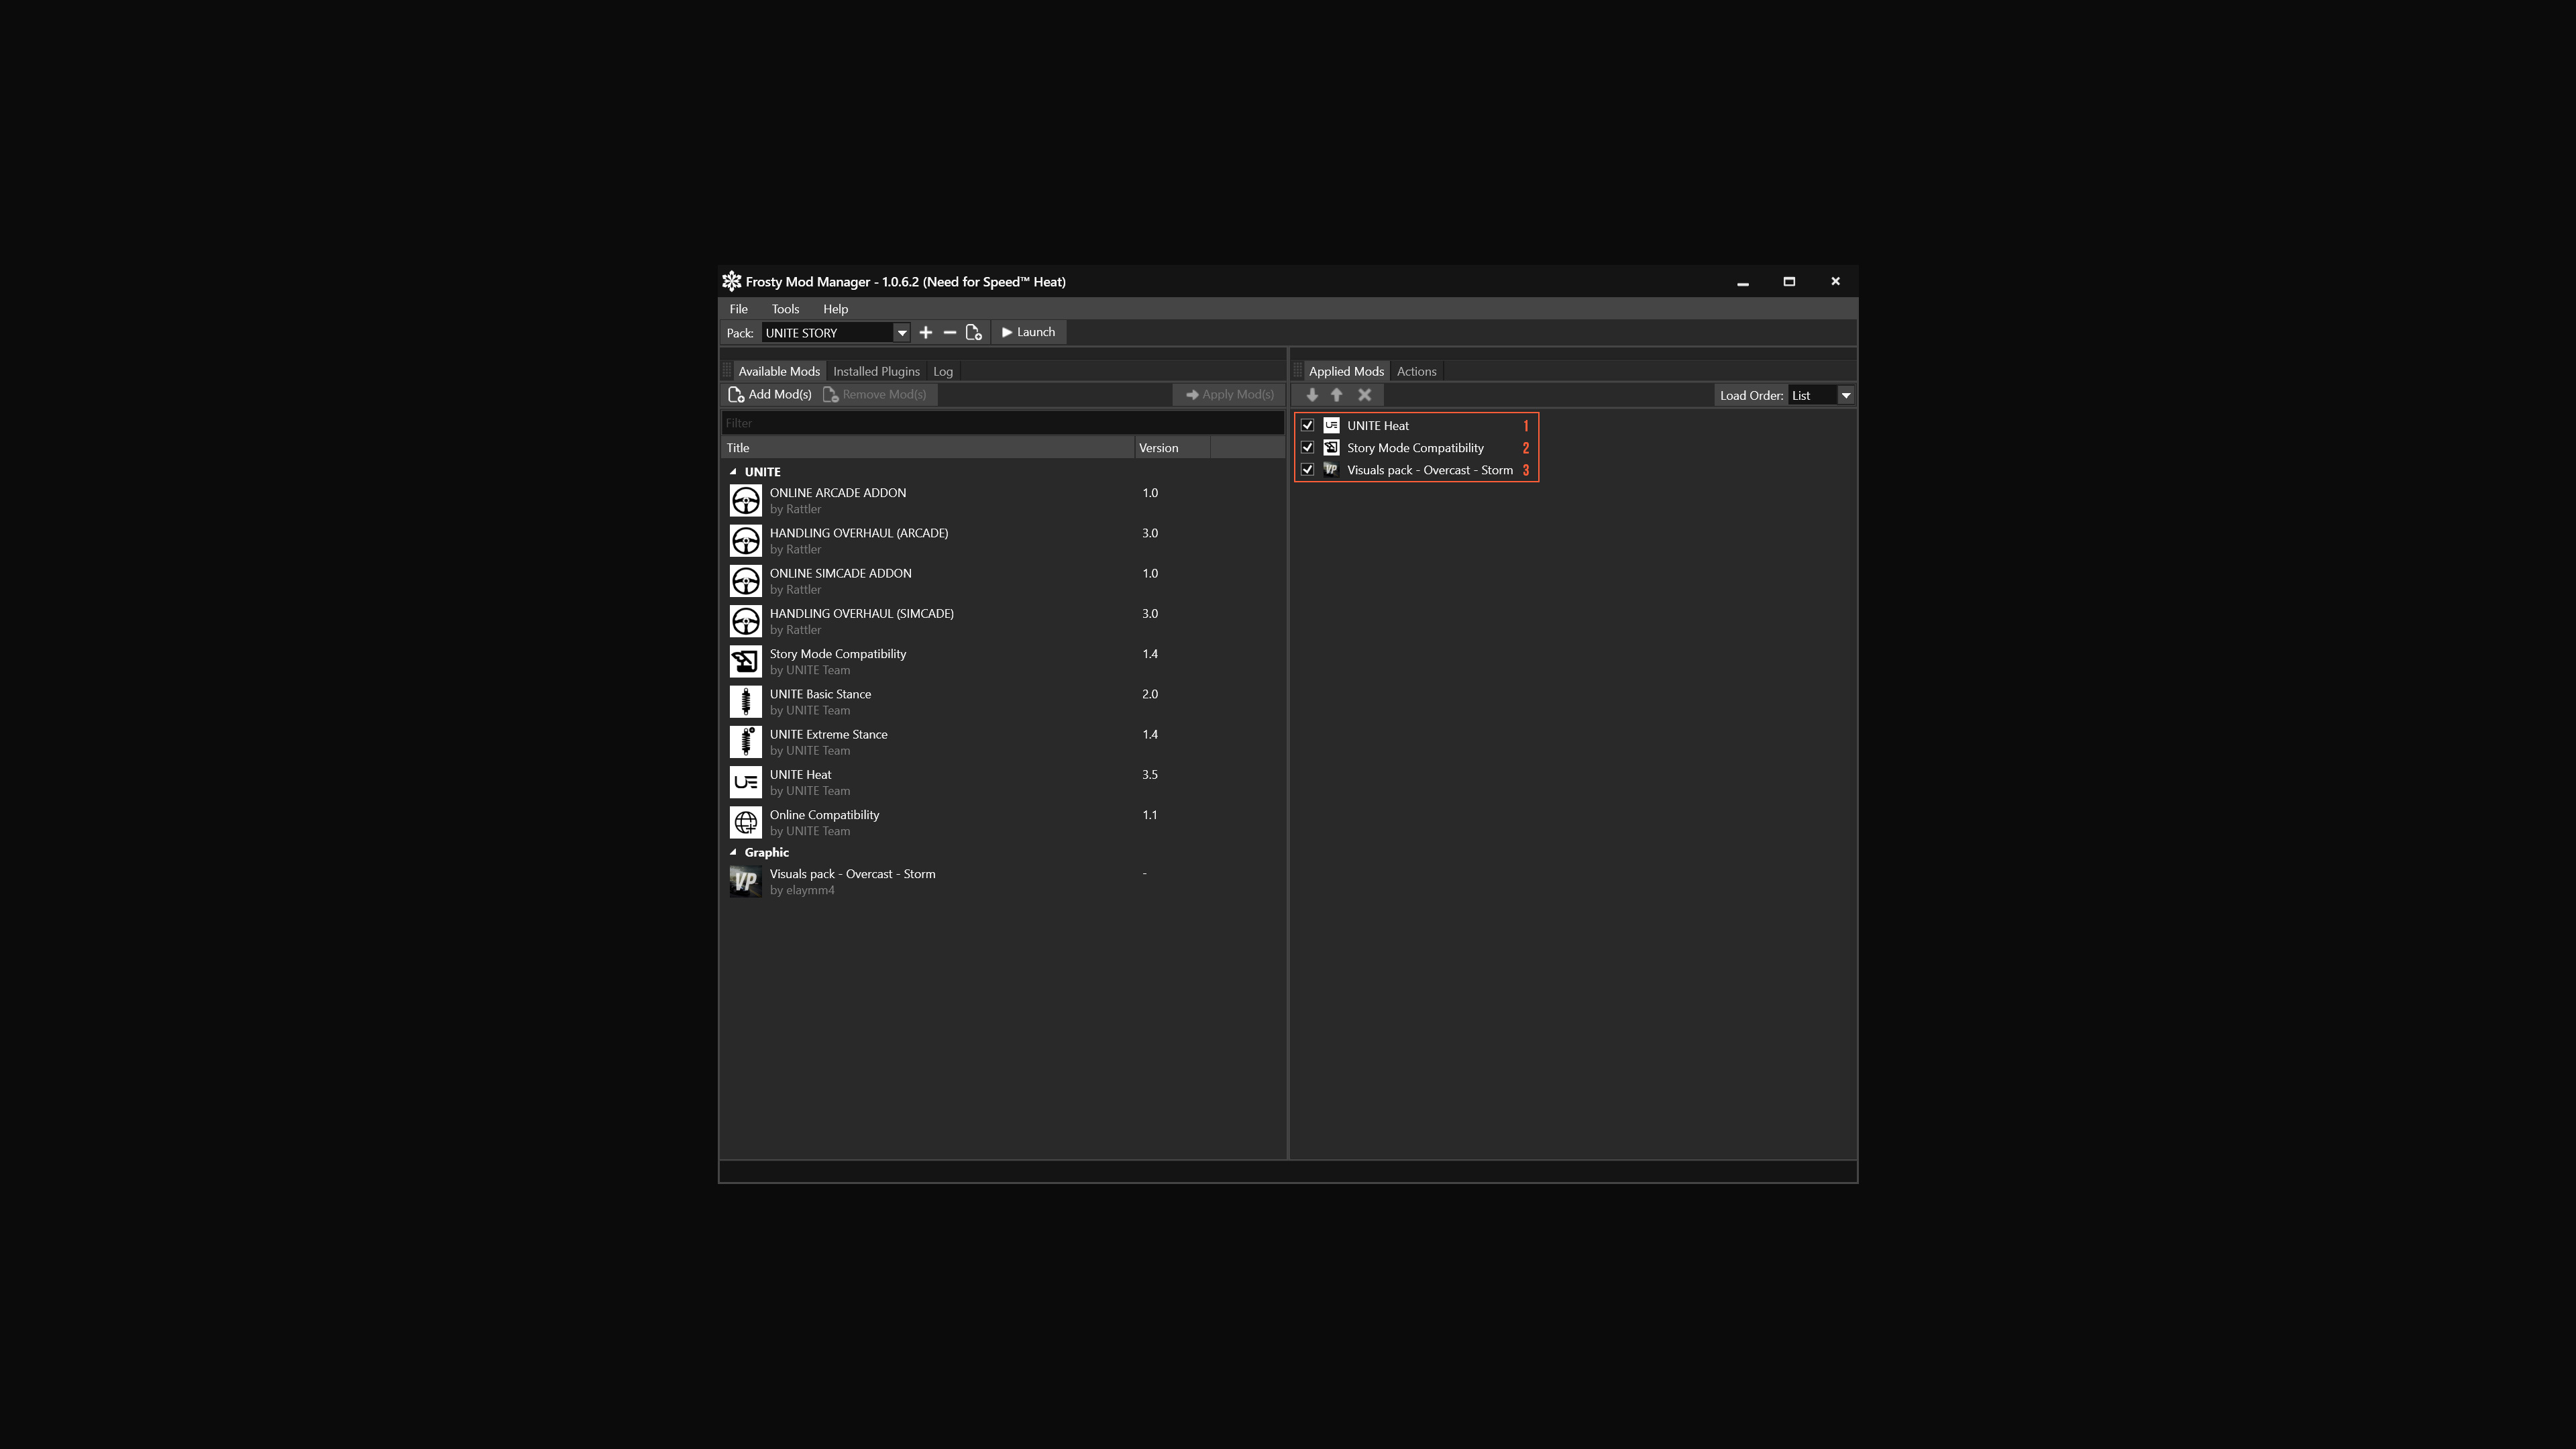Move selected applied mod down
2576x1449 pixels.
pyautogui.click(x=1312, y=395)
